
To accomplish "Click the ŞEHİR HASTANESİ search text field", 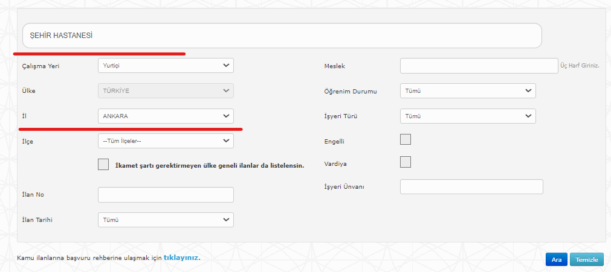I will (x=282, y=36).
